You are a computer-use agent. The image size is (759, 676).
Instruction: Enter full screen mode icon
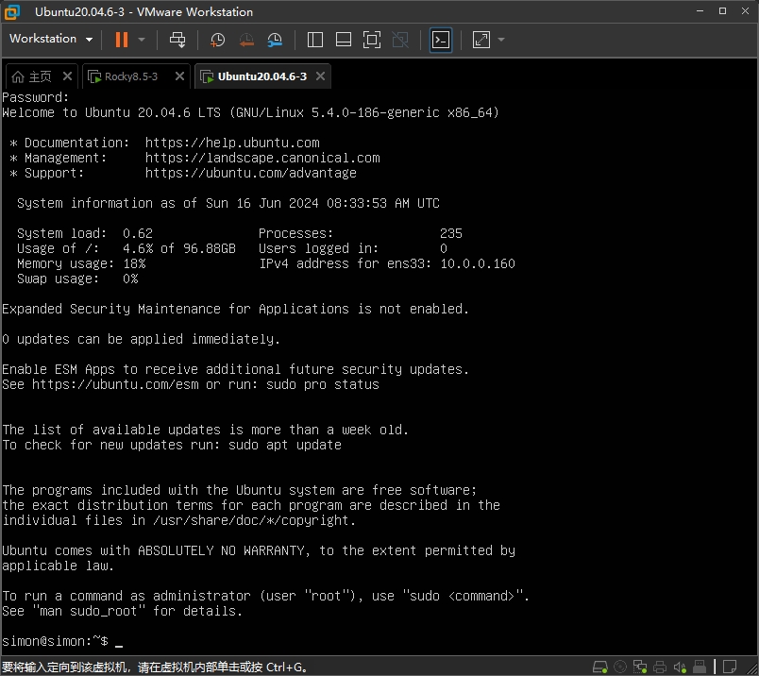click(x=372, y=40)
